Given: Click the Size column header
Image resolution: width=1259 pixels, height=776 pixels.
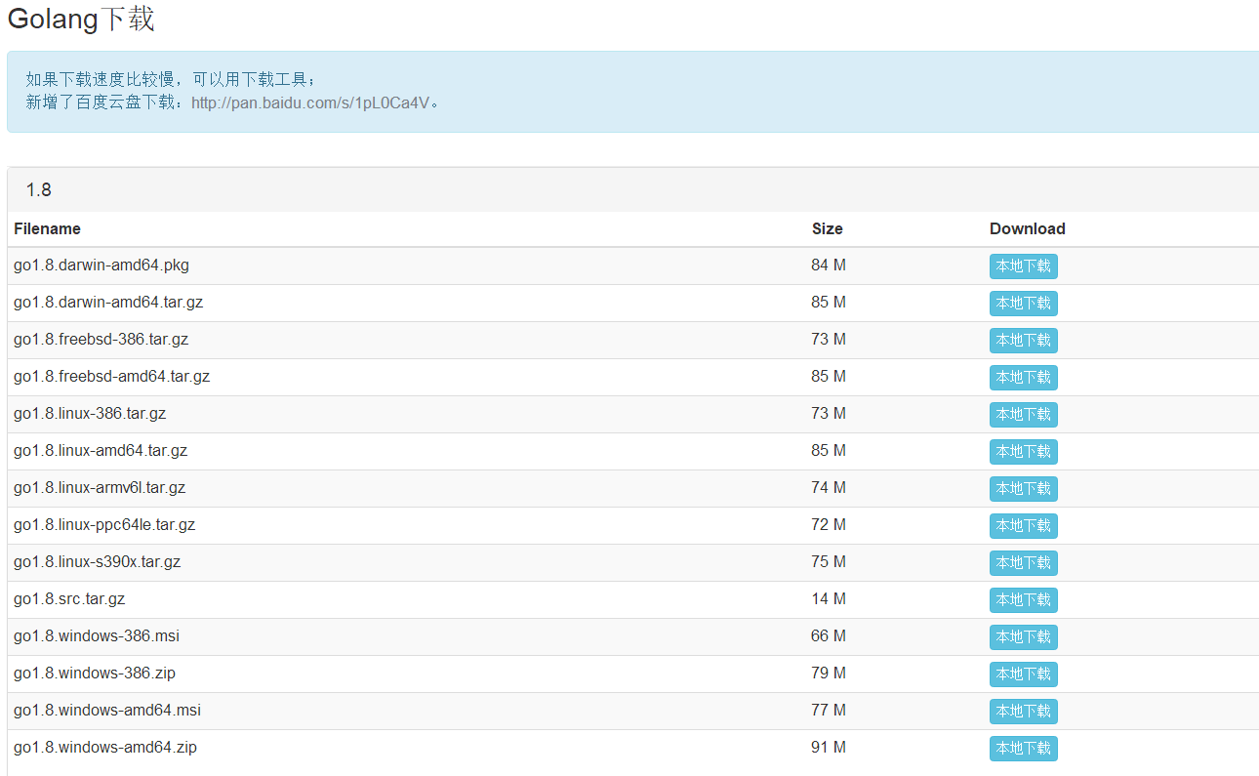Looking at the screenshot, I should tap(827, 228).
